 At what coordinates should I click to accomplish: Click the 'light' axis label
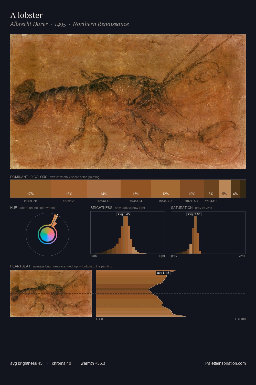point(162,256)
